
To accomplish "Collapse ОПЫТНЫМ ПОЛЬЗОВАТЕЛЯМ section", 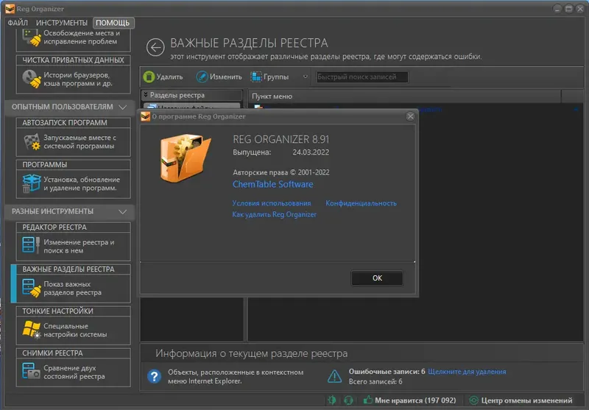I will (69, 107).
